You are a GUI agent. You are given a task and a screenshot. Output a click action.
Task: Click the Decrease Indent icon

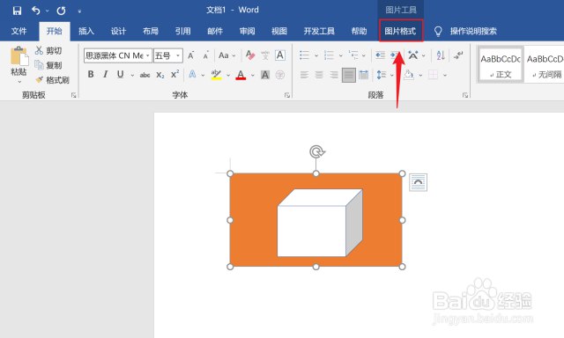tap(380, 55)
